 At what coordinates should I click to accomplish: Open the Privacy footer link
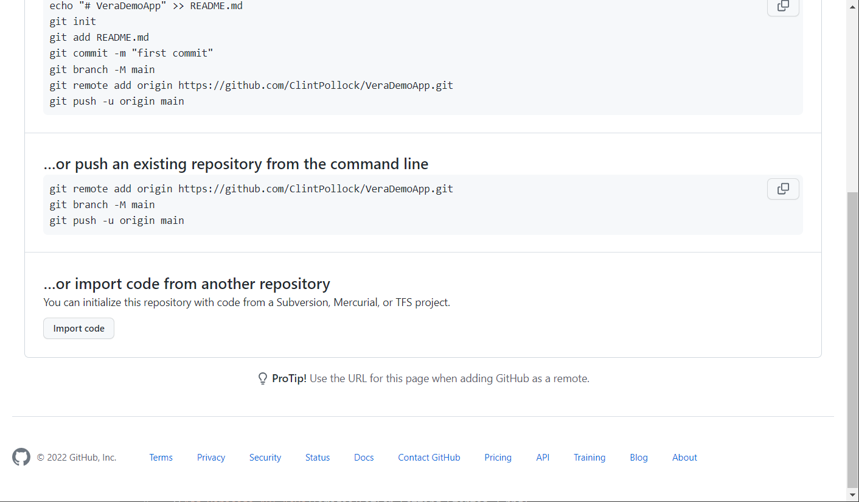click(211, 458)
